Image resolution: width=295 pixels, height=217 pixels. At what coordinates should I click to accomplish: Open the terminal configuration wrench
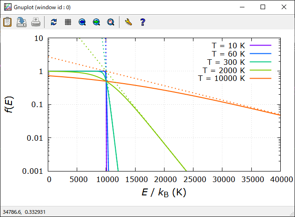point(128,22)
